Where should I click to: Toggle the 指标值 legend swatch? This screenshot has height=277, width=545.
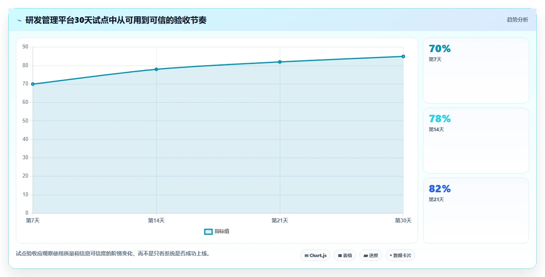pyautogui.click(x=208, y=231)
